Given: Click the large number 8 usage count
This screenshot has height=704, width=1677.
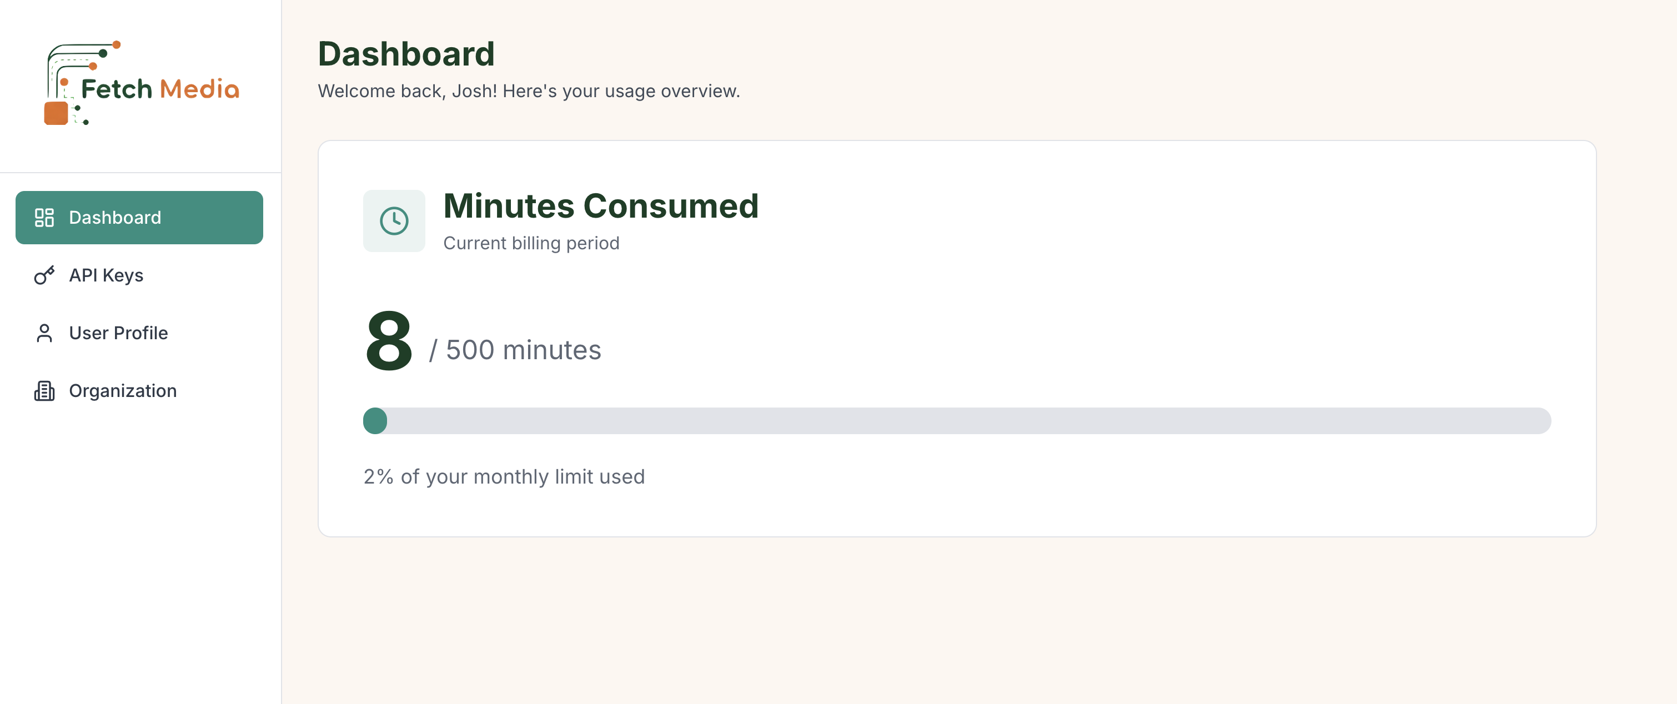Looking at the screenshot, I should (x=389, y=341).
